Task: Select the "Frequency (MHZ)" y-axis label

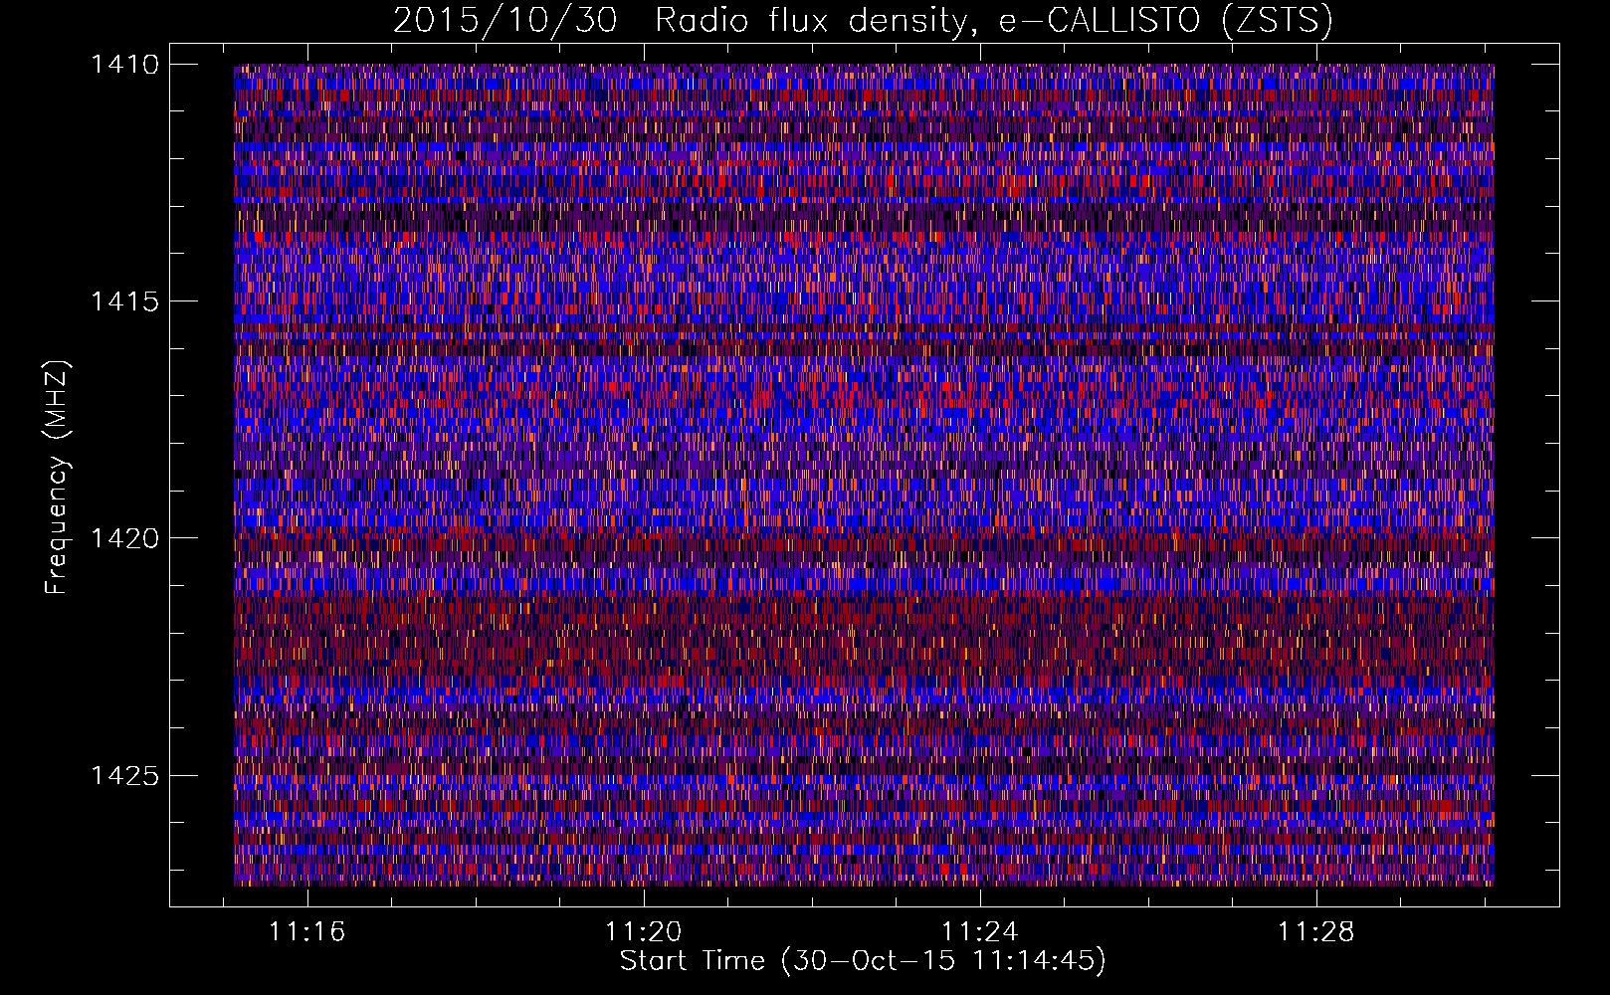Action: pyautogui.click(x=57, y=478)
